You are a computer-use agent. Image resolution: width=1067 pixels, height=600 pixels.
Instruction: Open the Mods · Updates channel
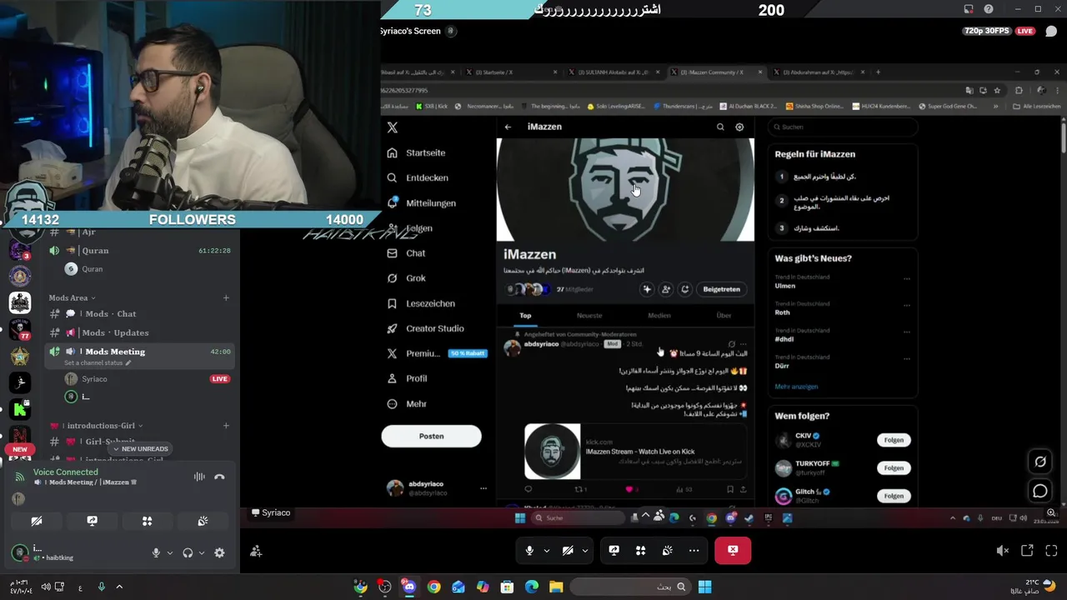[x=139, y=332]
